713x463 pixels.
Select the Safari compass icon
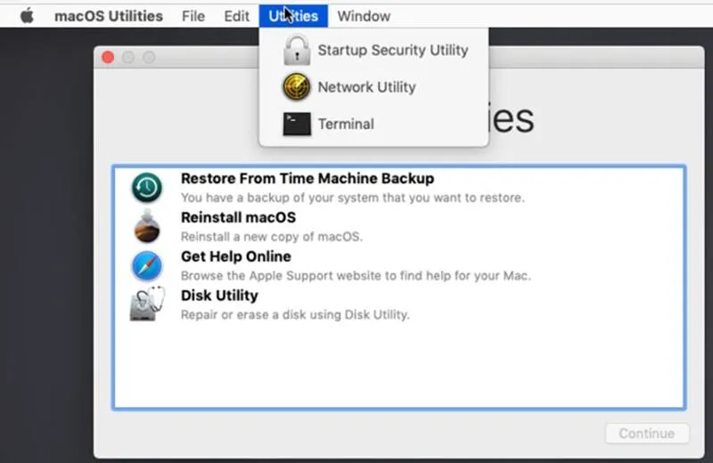[x=147, y=266]
